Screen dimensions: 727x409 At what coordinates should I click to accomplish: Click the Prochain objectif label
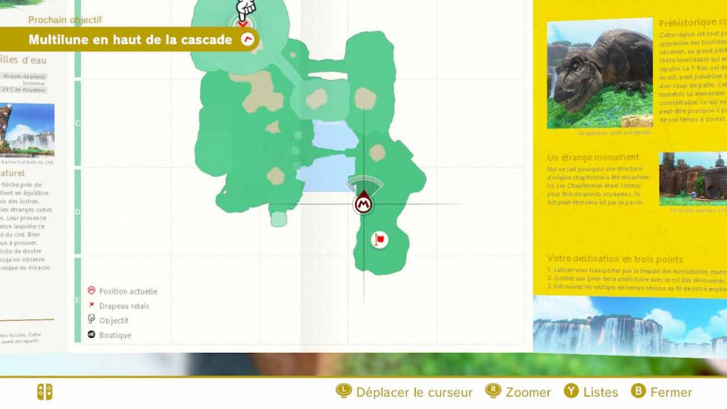tap(65, 20)
